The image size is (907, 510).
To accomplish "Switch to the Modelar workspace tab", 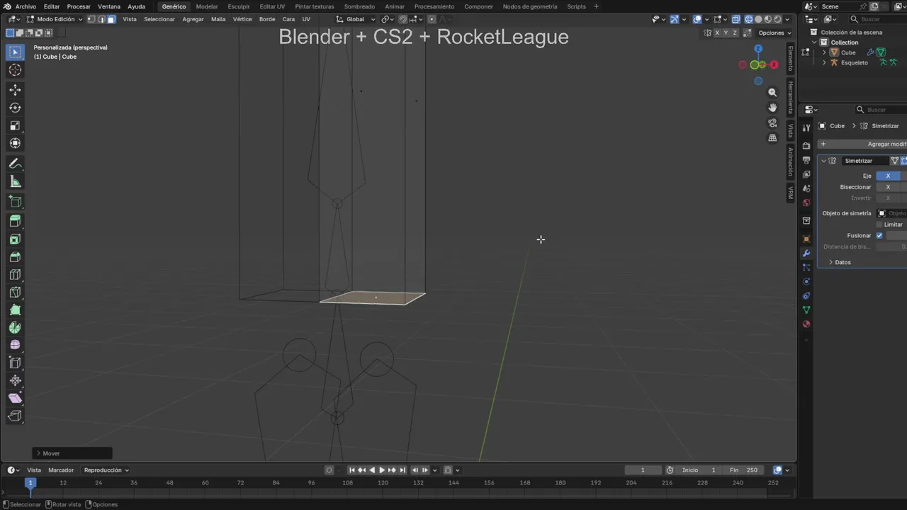I will click(207, 6).
